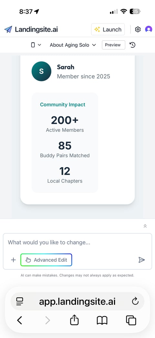The height and width of the screenshot is (338, 155).
Task: Show Safari open tabs overview
Action: coord(131,320)
